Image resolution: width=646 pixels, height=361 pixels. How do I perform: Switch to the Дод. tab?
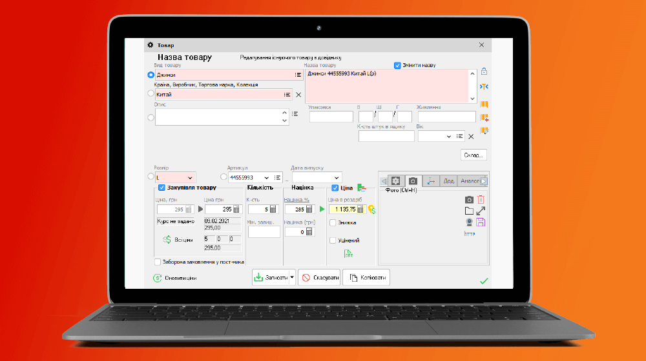pyautogui.click(x=448, y=181)
